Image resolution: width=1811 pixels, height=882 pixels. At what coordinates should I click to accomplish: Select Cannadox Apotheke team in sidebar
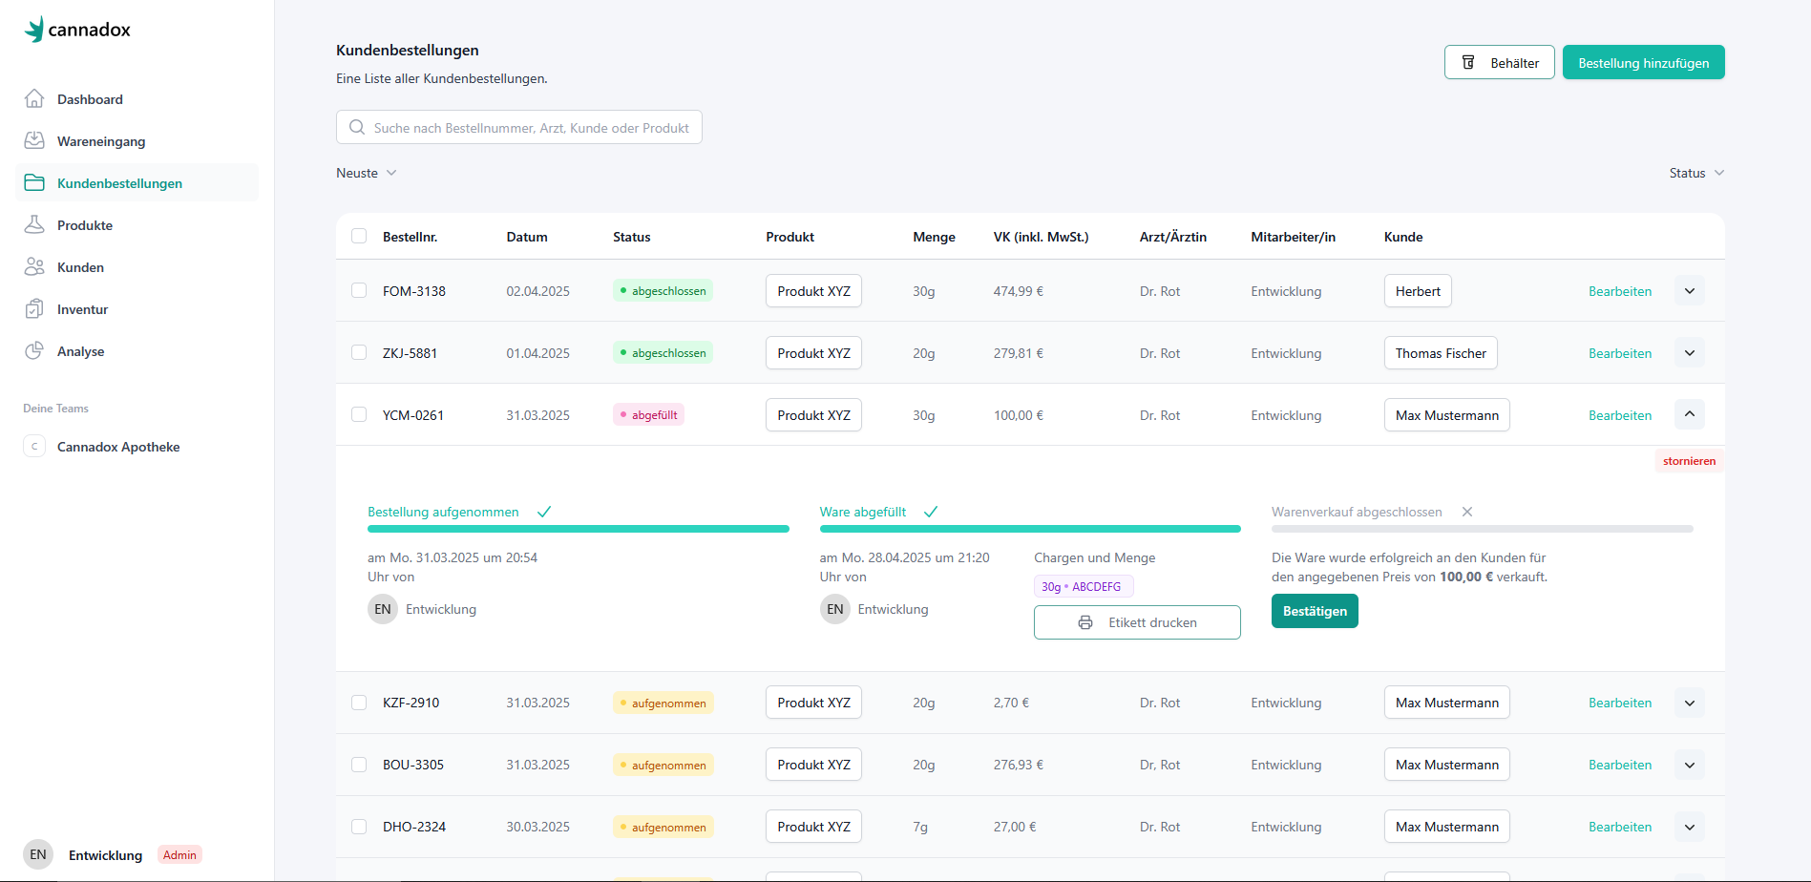[x=118, y=447]
